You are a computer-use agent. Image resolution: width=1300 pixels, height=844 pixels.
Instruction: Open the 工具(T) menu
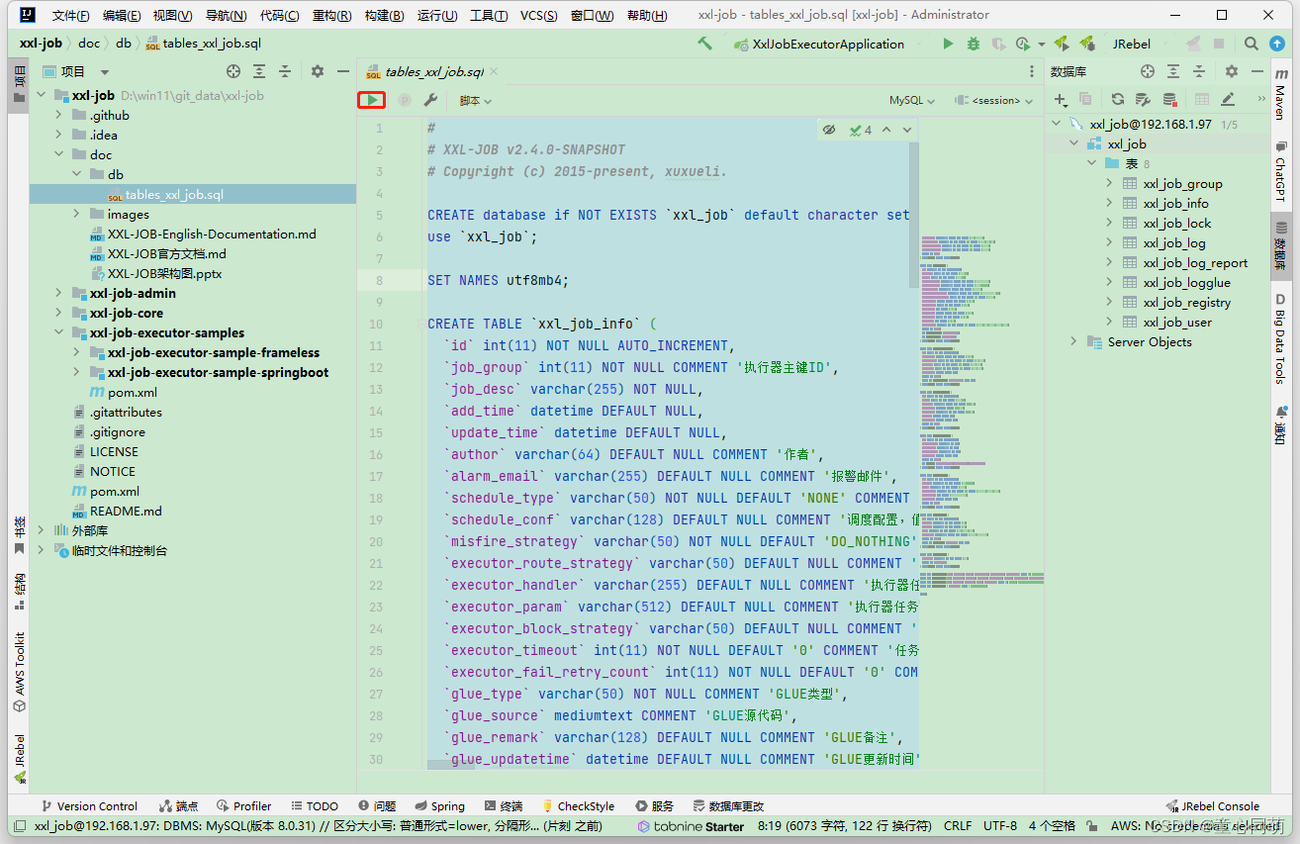489,15
